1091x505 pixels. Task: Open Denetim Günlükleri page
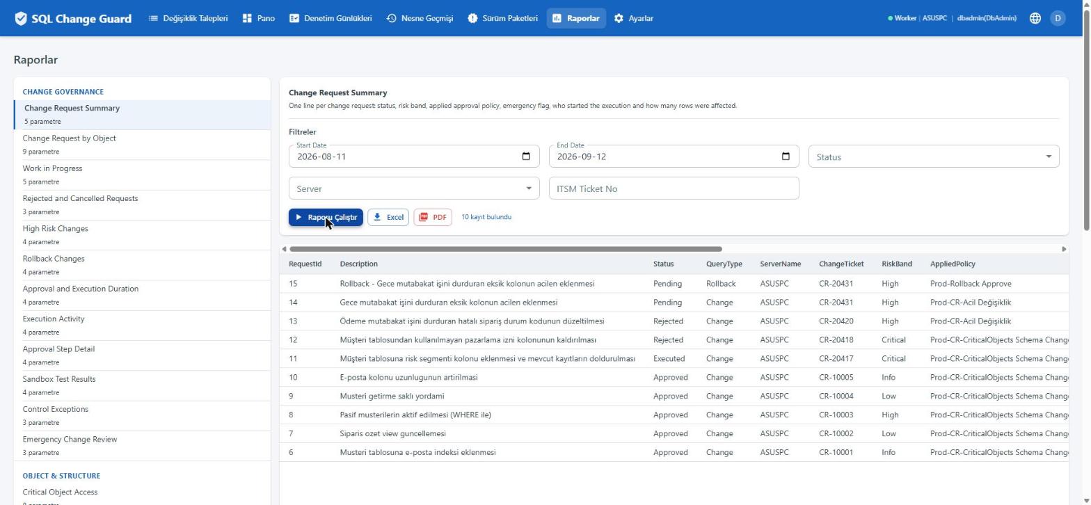pos(331,19)
